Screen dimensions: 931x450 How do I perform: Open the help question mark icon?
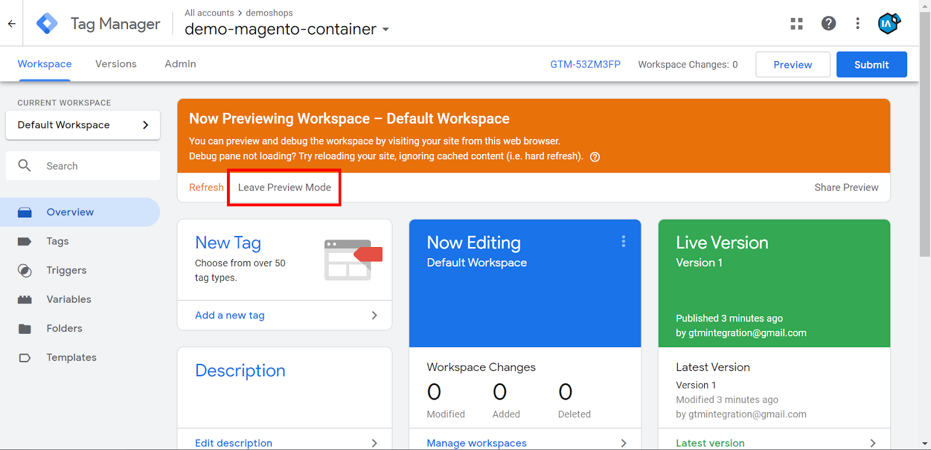pos(829,23)
